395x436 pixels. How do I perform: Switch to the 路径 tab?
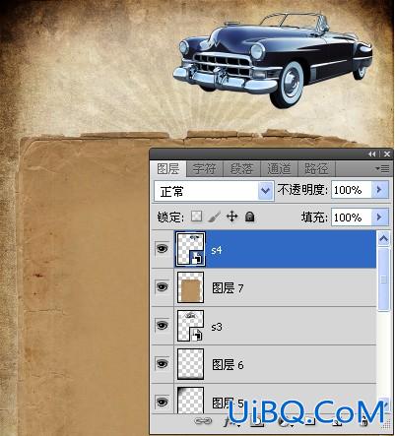coord(316,169)
